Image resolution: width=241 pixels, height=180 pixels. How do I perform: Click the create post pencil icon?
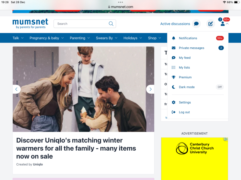211,24
